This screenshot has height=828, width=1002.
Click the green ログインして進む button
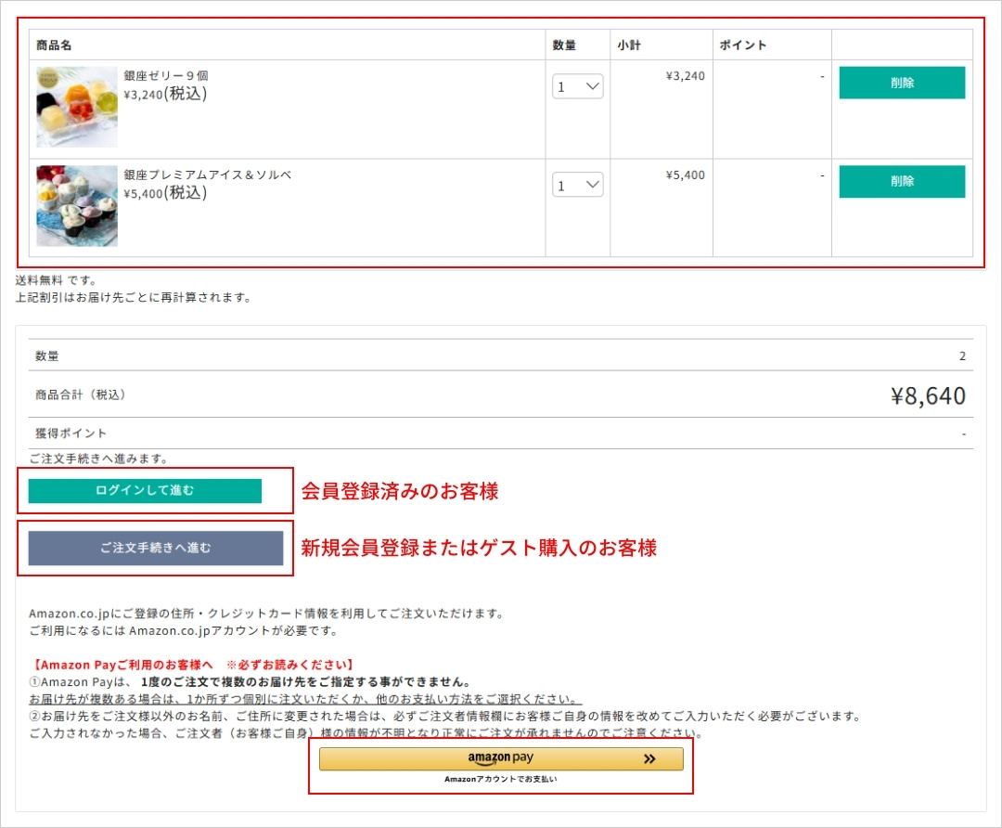(145, 491)
